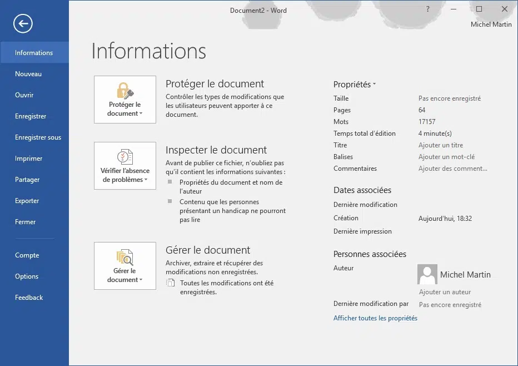Open the Nouveau menu item
Image resolution: width=518 pixels, height=366 pixels.
coord(34,74)
